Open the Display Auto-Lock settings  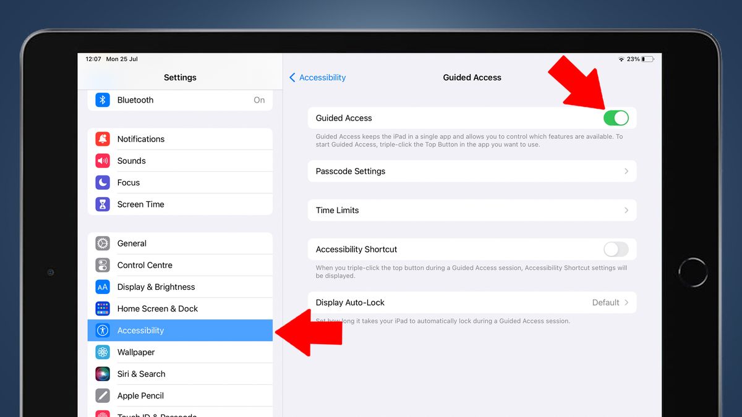[472, 302]
